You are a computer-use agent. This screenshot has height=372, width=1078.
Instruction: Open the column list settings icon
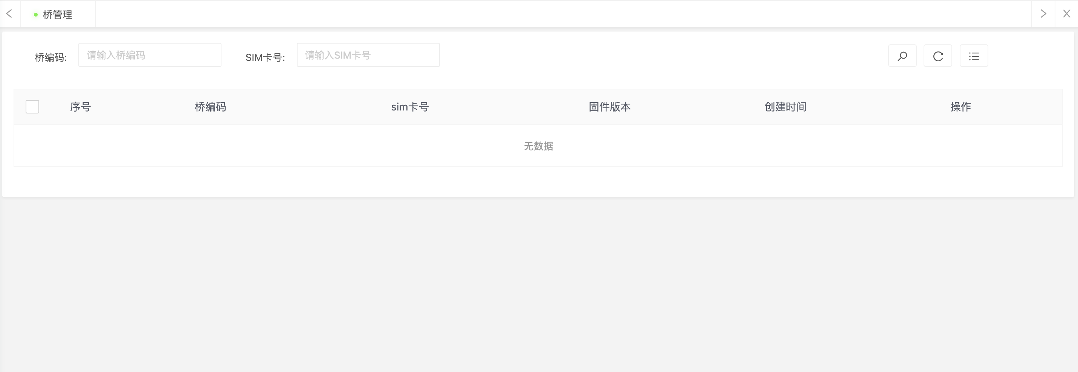pyautogui.click(x=974, y=56)
